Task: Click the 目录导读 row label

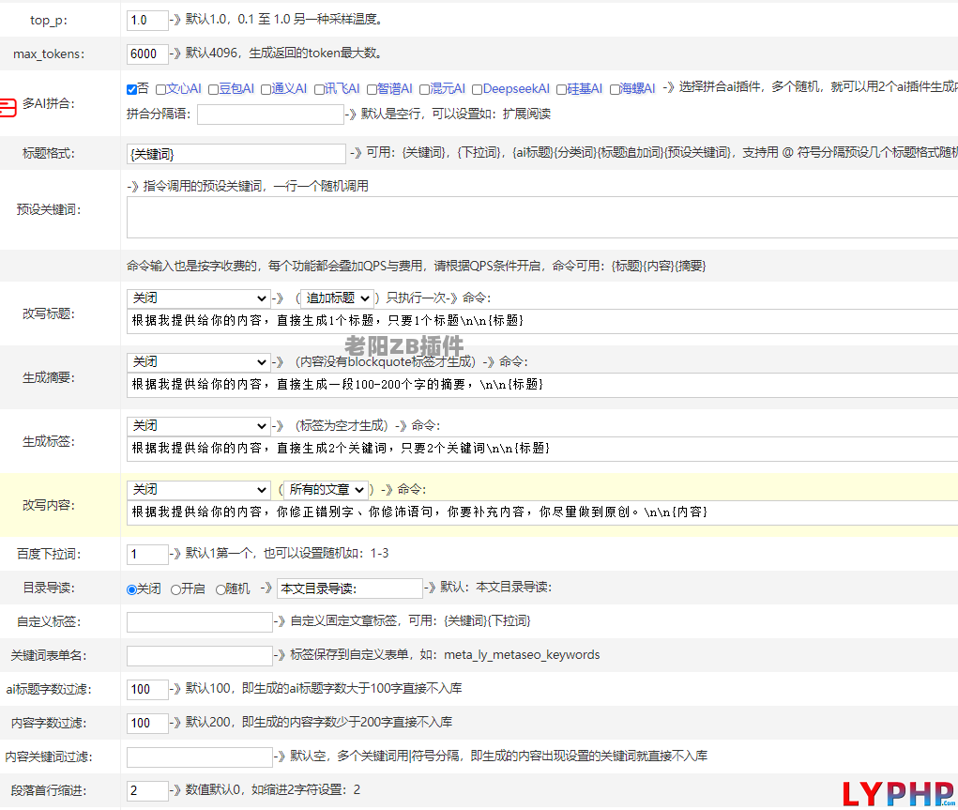Action: 49,588
